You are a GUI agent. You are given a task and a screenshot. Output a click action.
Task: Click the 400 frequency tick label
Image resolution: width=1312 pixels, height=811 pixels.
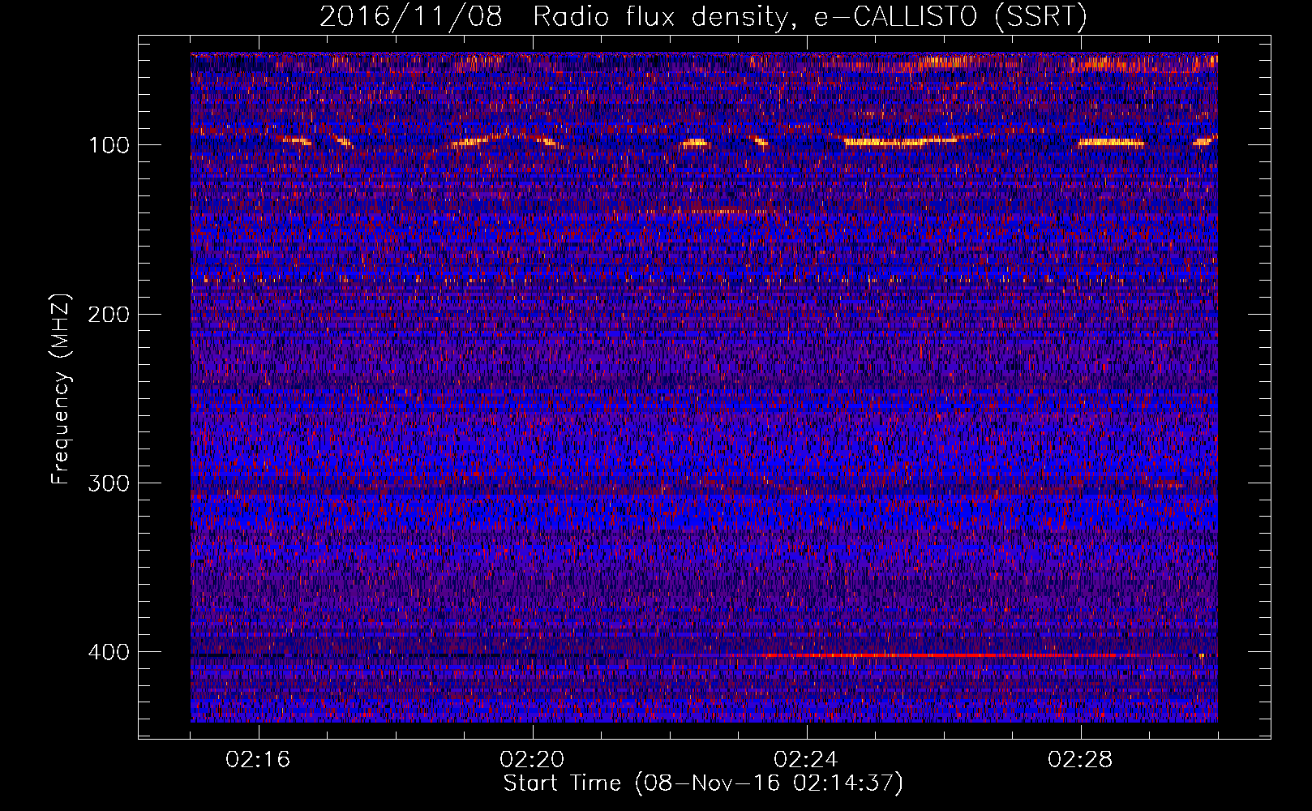(109, 652)
